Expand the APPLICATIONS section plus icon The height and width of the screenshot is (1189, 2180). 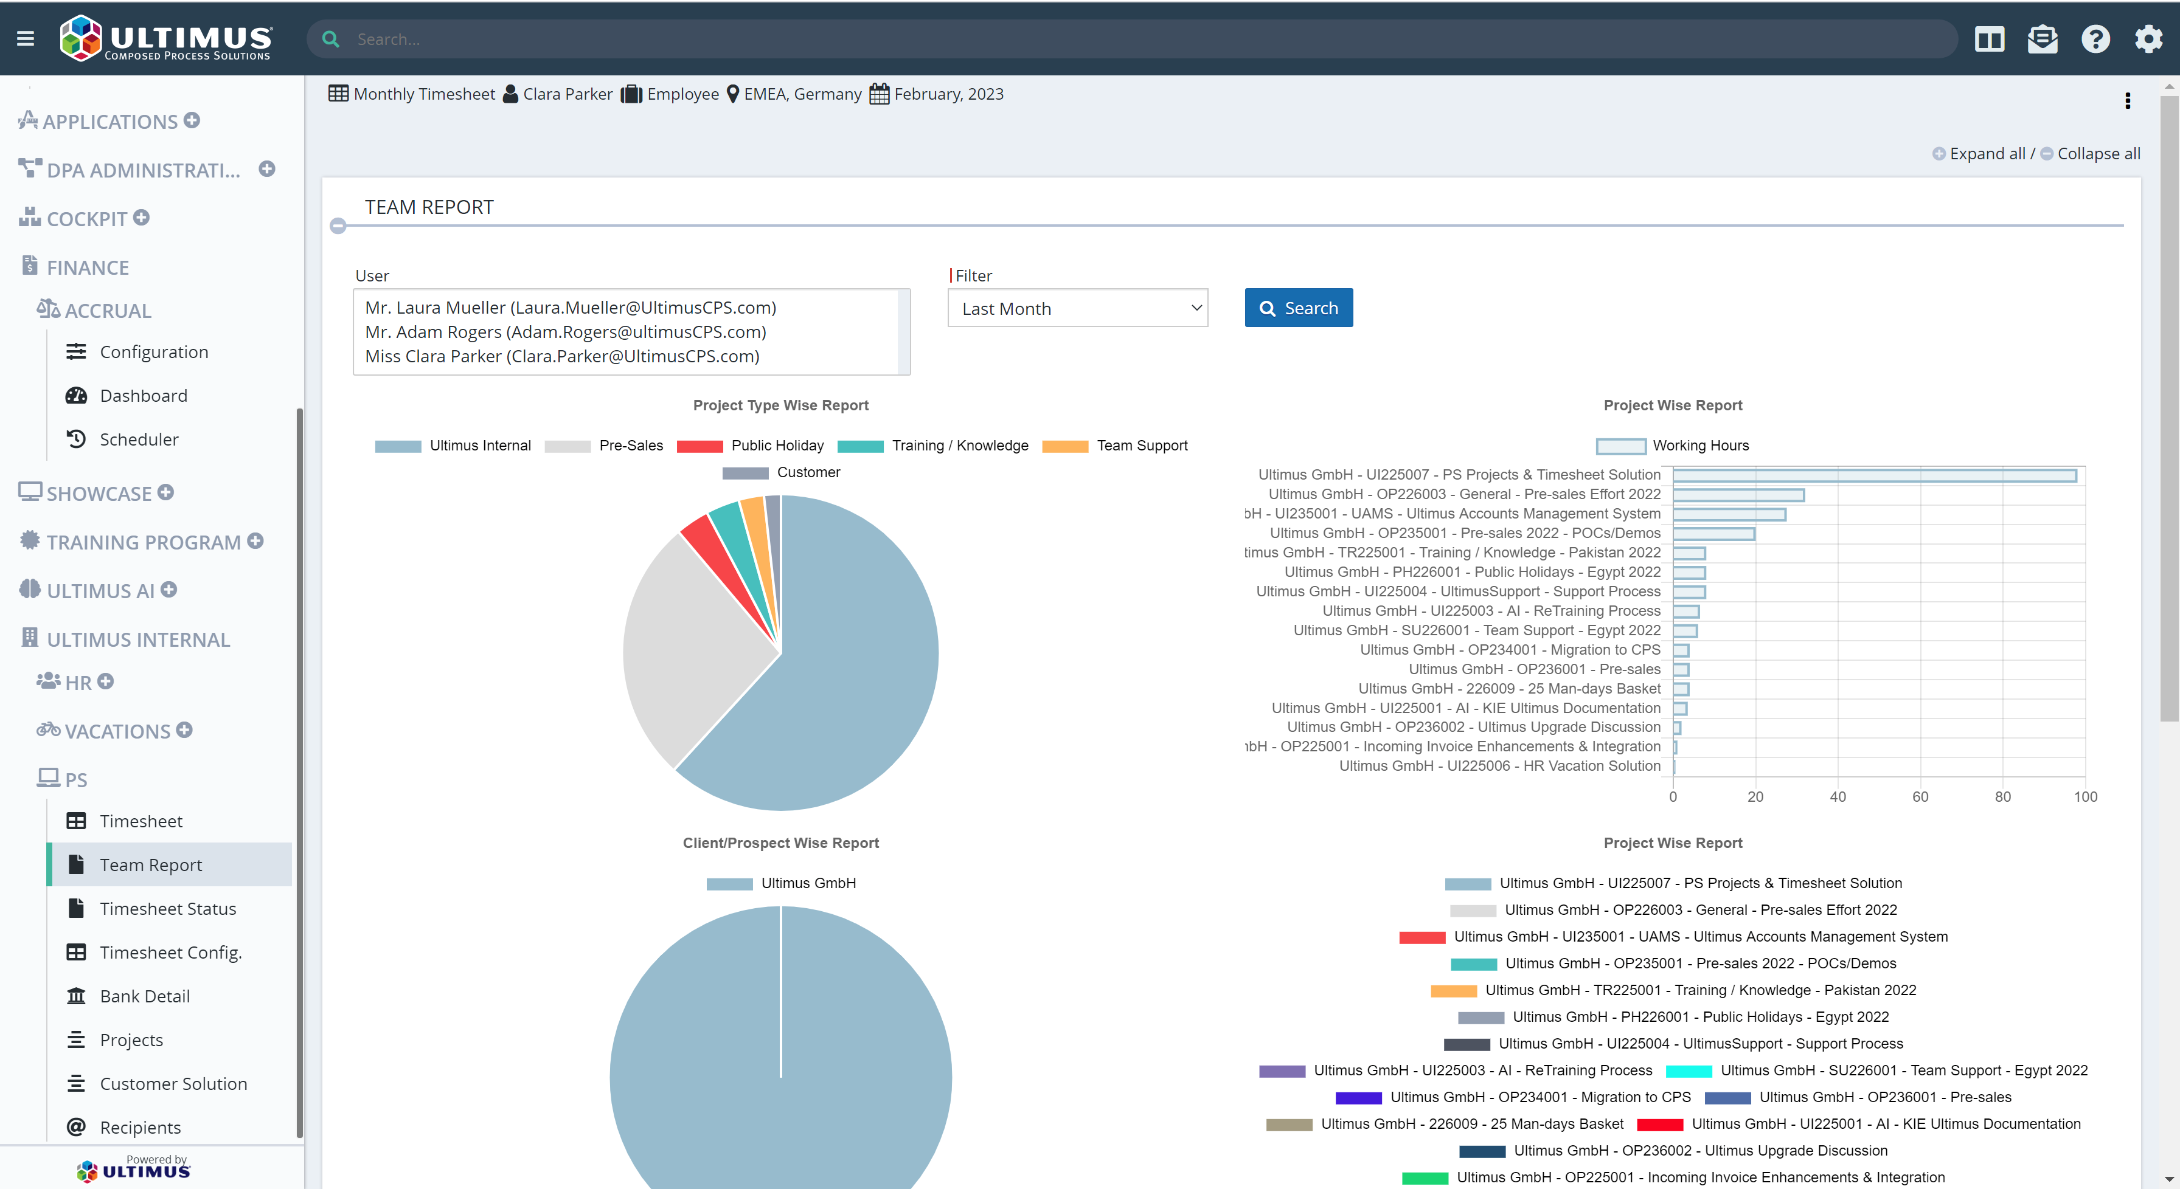click(x=192, y=120)
